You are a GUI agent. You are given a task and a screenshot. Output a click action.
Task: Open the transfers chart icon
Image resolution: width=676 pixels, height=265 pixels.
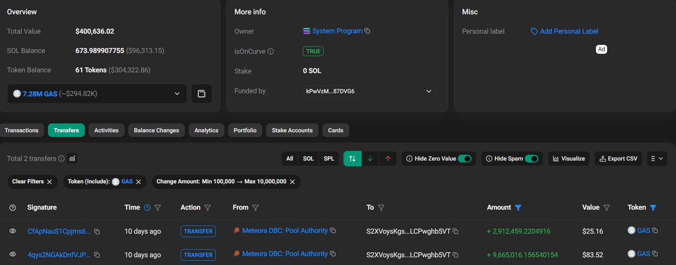pos(72,159)
